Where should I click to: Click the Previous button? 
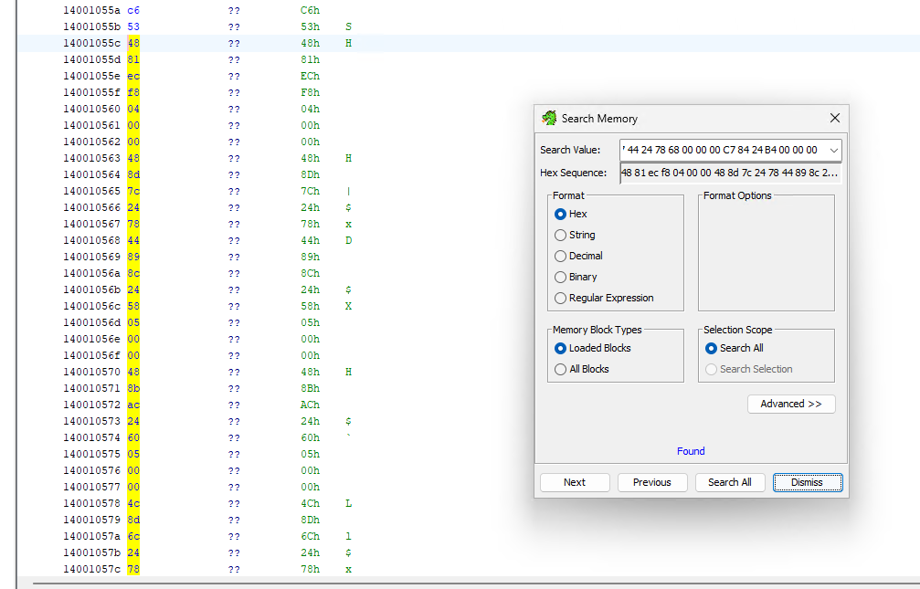coord(651,482)
